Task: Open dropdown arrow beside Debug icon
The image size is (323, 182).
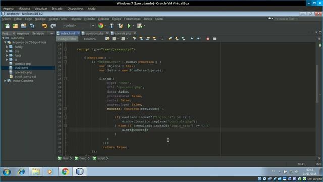Action: [x=144, y=26]
